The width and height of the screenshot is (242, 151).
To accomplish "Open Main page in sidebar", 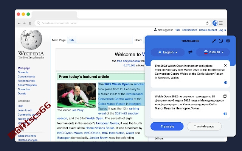I will point(24,68).
